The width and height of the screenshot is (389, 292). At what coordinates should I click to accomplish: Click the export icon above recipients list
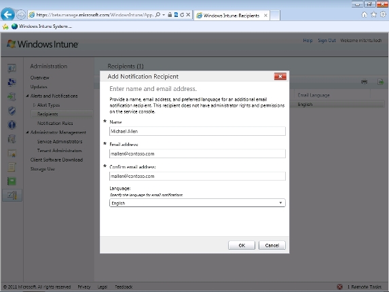(381, 81)
